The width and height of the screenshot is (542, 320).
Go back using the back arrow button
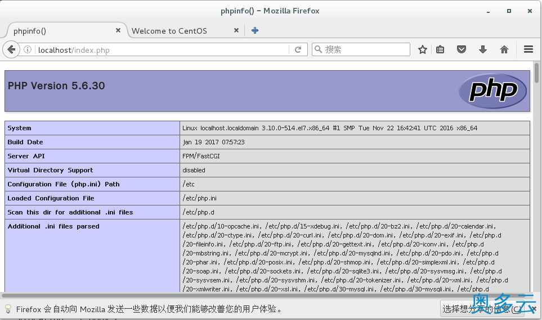point(11,49)
